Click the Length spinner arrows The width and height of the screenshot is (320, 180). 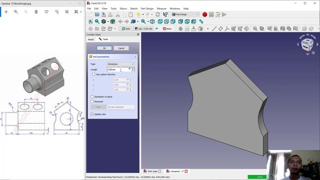pos(133,69)
